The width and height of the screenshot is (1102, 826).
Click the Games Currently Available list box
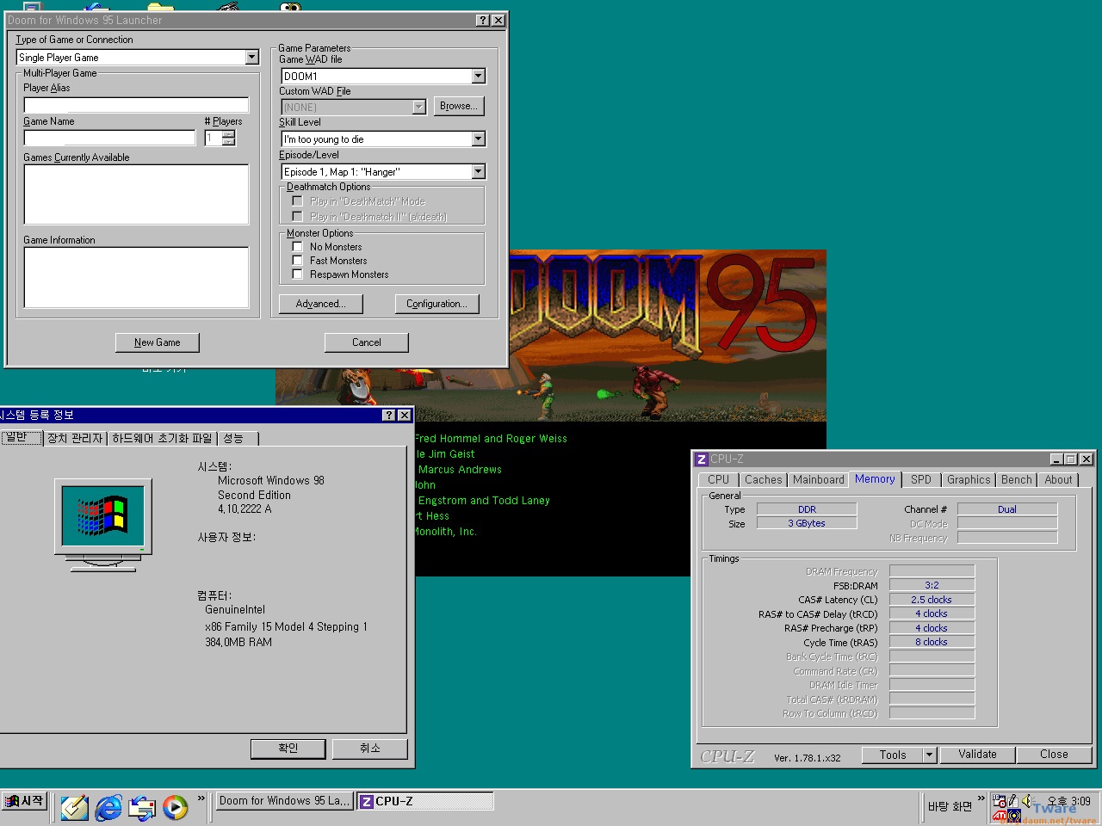pos(136,194)
